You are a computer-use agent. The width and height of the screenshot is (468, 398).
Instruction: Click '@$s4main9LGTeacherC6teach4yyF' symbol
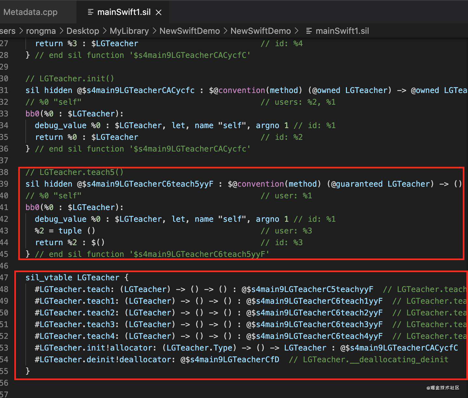coord(314,336)
